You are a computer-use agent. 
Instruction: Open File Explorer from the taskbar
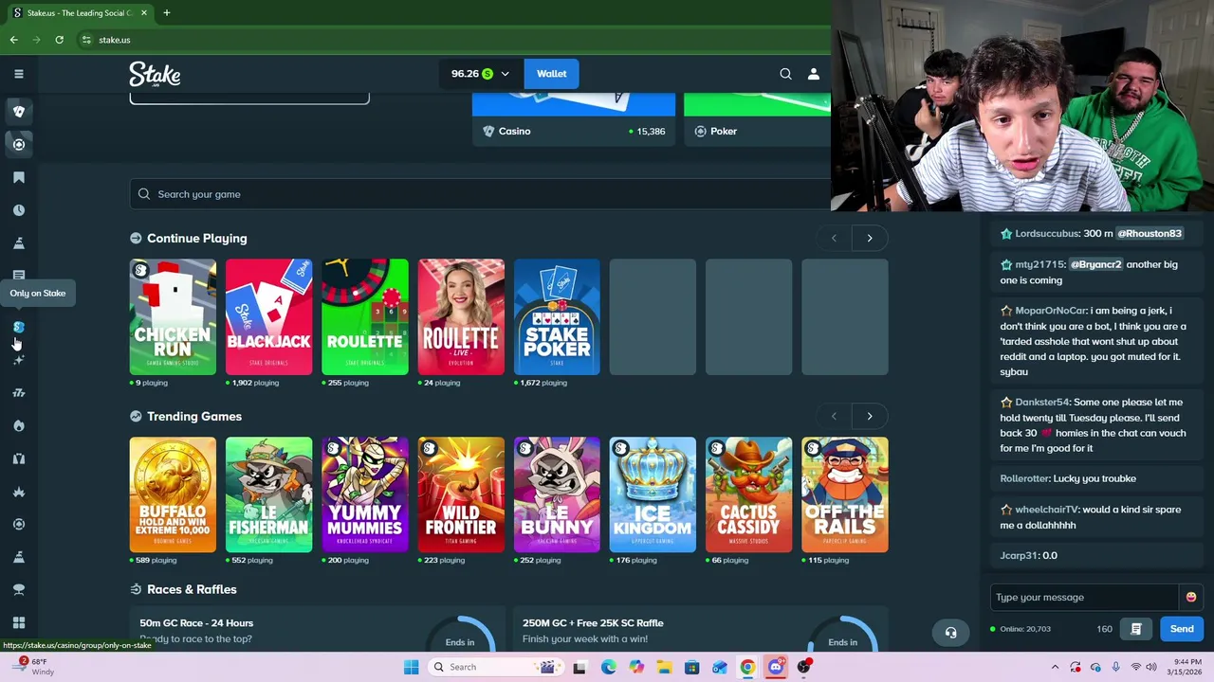pos(664,667)
